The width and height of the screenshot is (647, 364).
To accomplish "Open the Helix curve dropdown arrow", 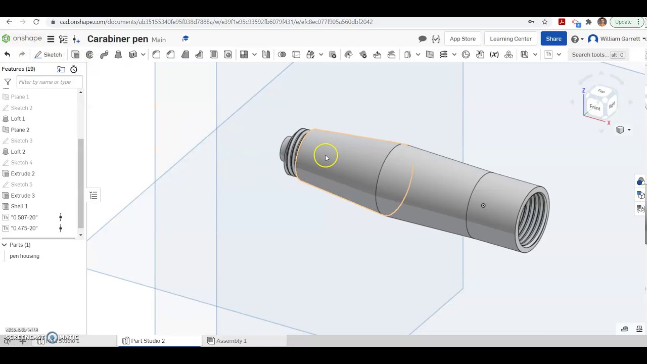I will (454, 55).
